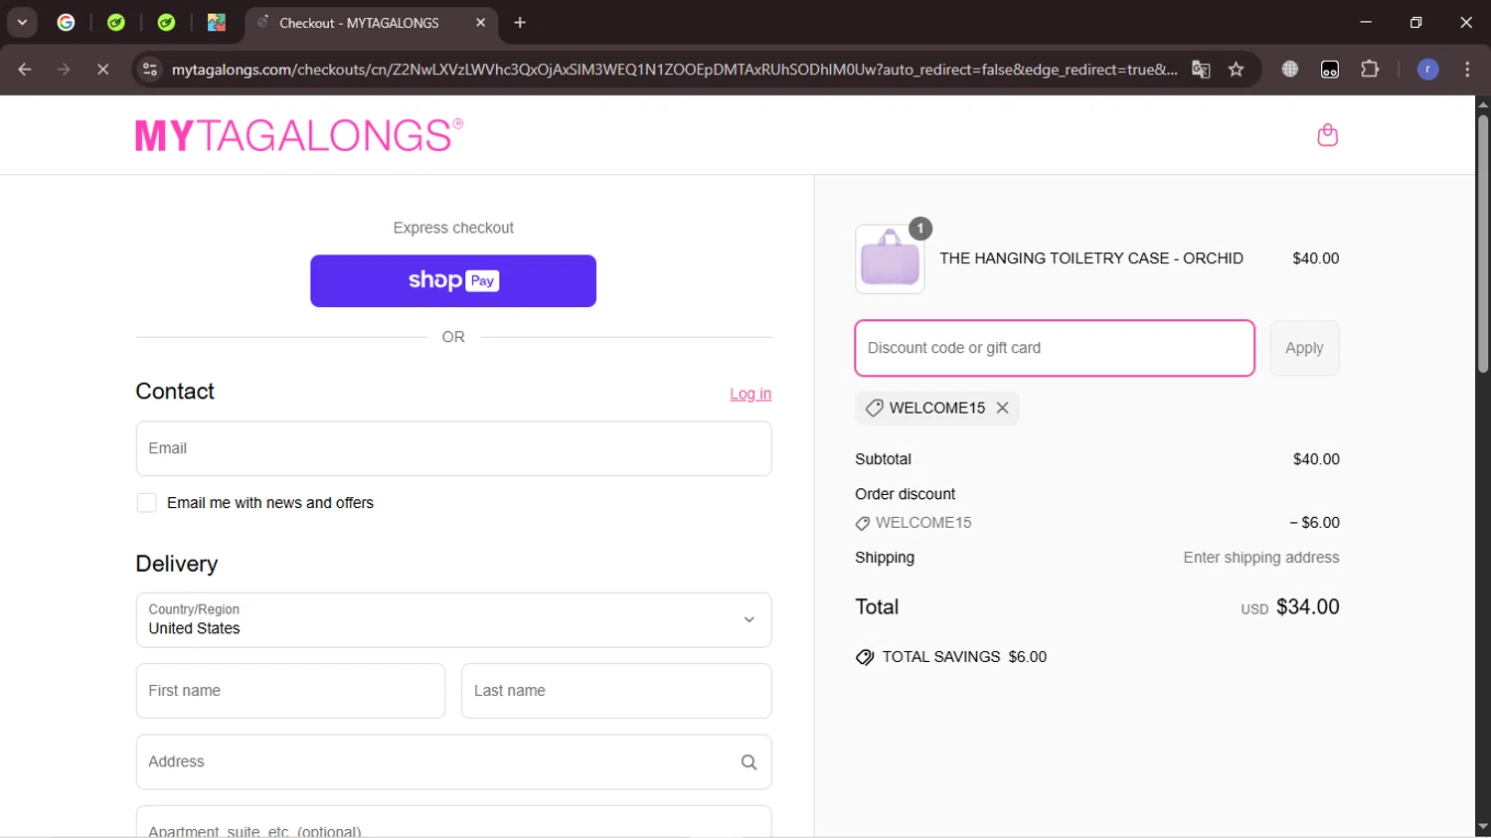Click the page vertical scrollbar thumb

click(x=1482, y=244)
